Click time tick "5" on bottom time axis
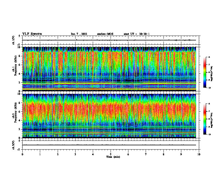Screen dimensions: 224x173 pyautogui.click(x=111, y=154)
